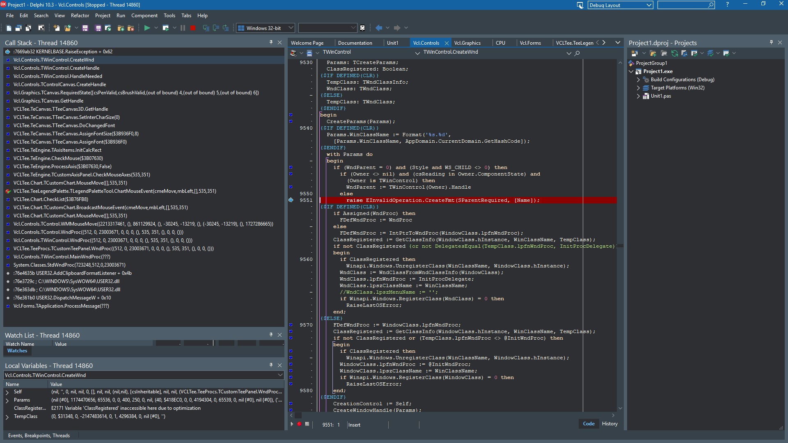Click Run Without Debugging toolbar icon

(x=165, y=28)
